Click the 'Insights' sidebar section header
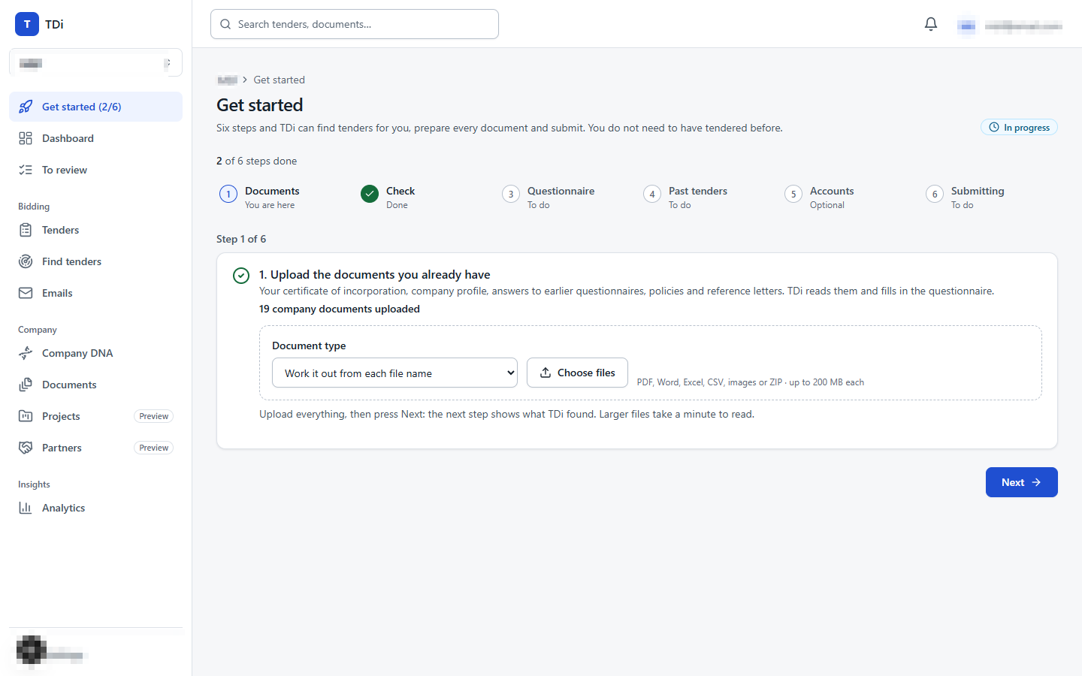The height and width of the screenshot is (676, 1082). click(x=34, y=484)
